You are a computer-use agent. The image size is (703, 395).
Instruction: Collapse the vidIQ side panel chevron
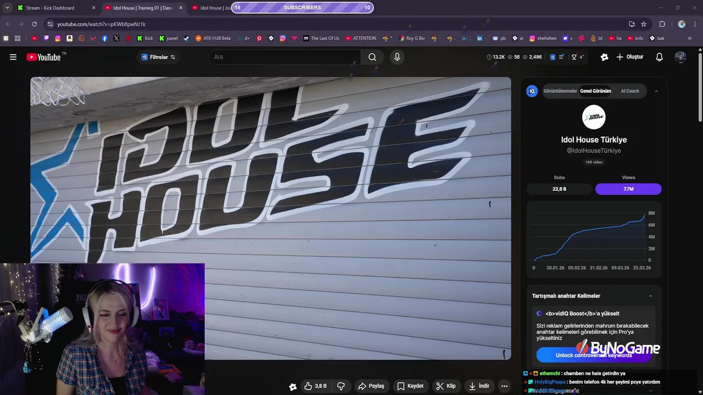(656, 91)
